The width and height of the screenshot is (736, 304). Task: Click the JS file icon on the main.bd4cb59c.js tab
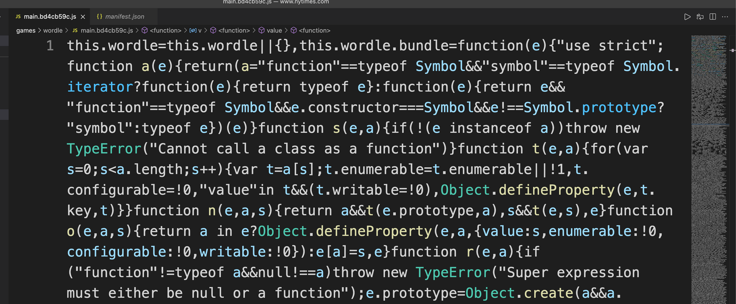(18, 16)
